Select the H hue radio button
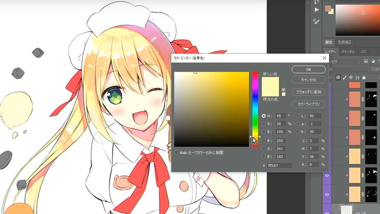The width and height of the screenshot is (380, 214). [264, 116]
